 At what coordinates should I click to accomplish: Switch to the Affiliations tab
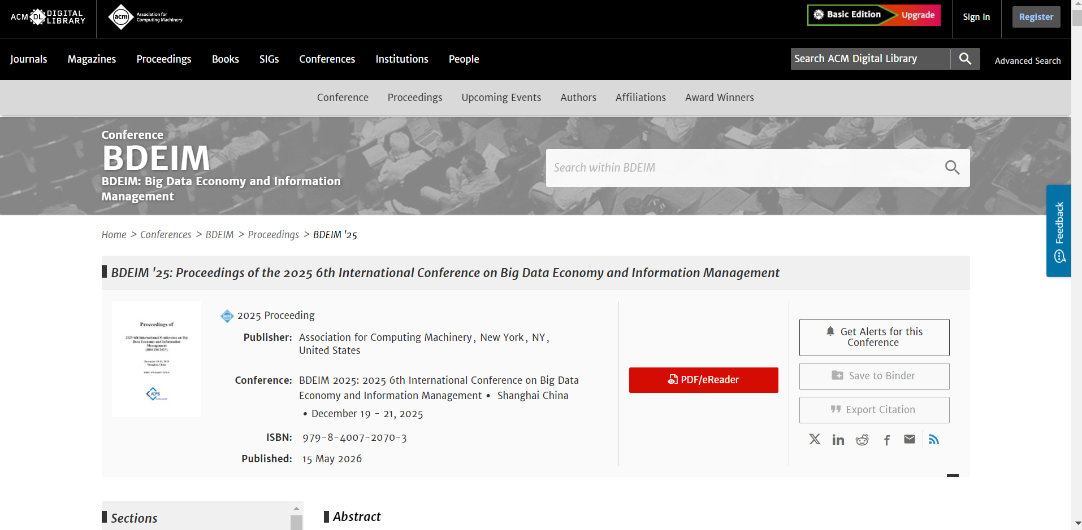640,98
